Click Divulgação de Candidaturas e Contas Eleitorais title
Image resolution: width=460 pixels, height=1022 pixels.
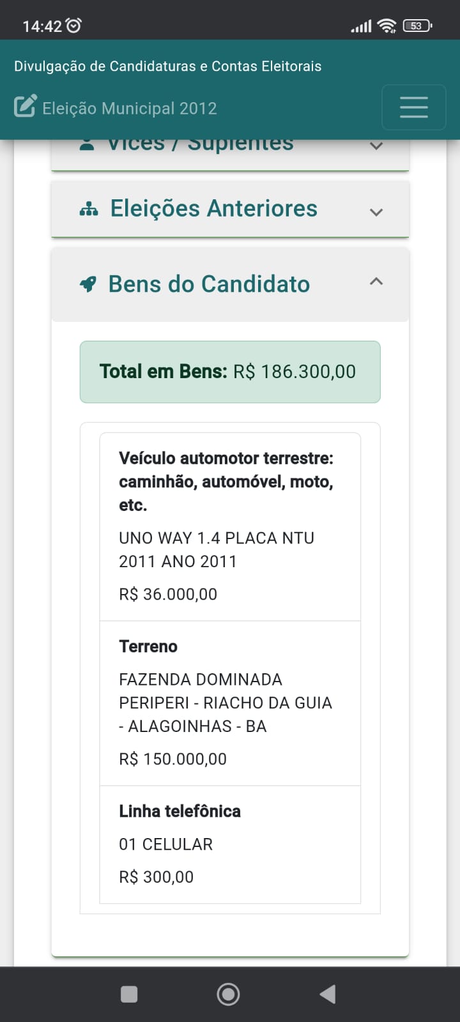167,66
